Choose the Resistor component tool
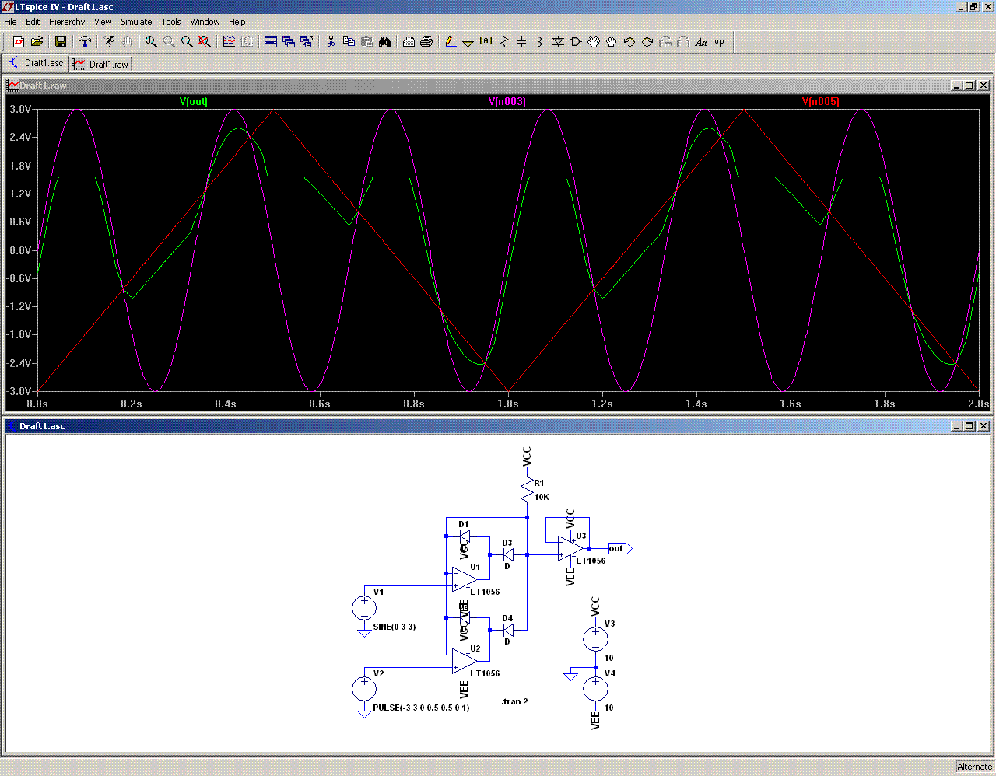Image resolution: width=996 pixels, height=776 pixels. click(503, 42)
